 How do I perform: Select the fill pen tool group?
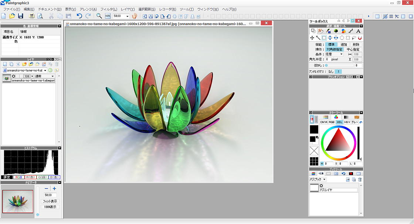click(x=328, y=31)
